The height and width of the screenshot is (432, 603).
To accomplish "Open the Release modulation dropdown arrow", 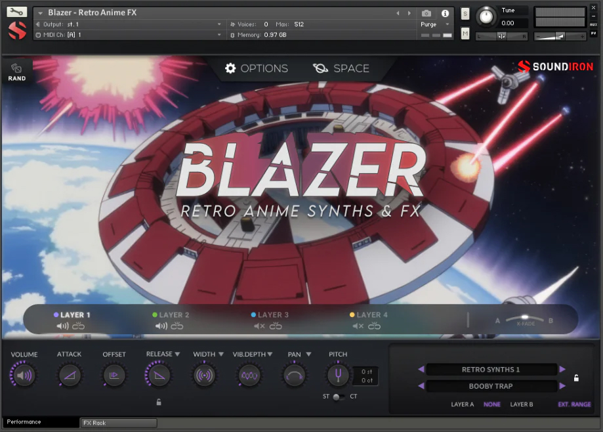I will [177, 354].
